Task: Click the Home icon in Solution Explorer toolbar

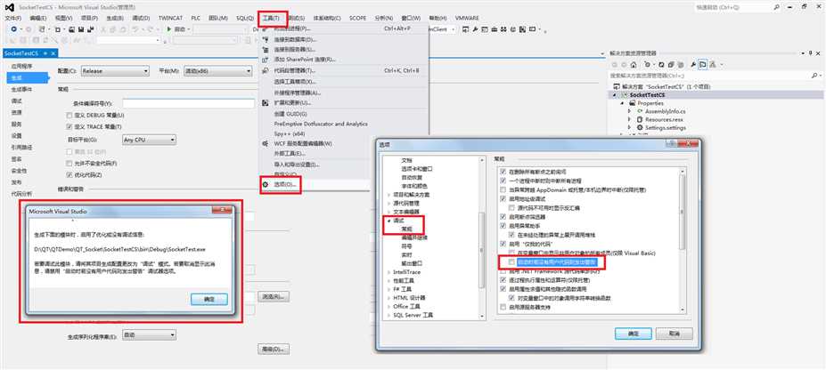Action: pyautogui.click(x=634, y=65)
